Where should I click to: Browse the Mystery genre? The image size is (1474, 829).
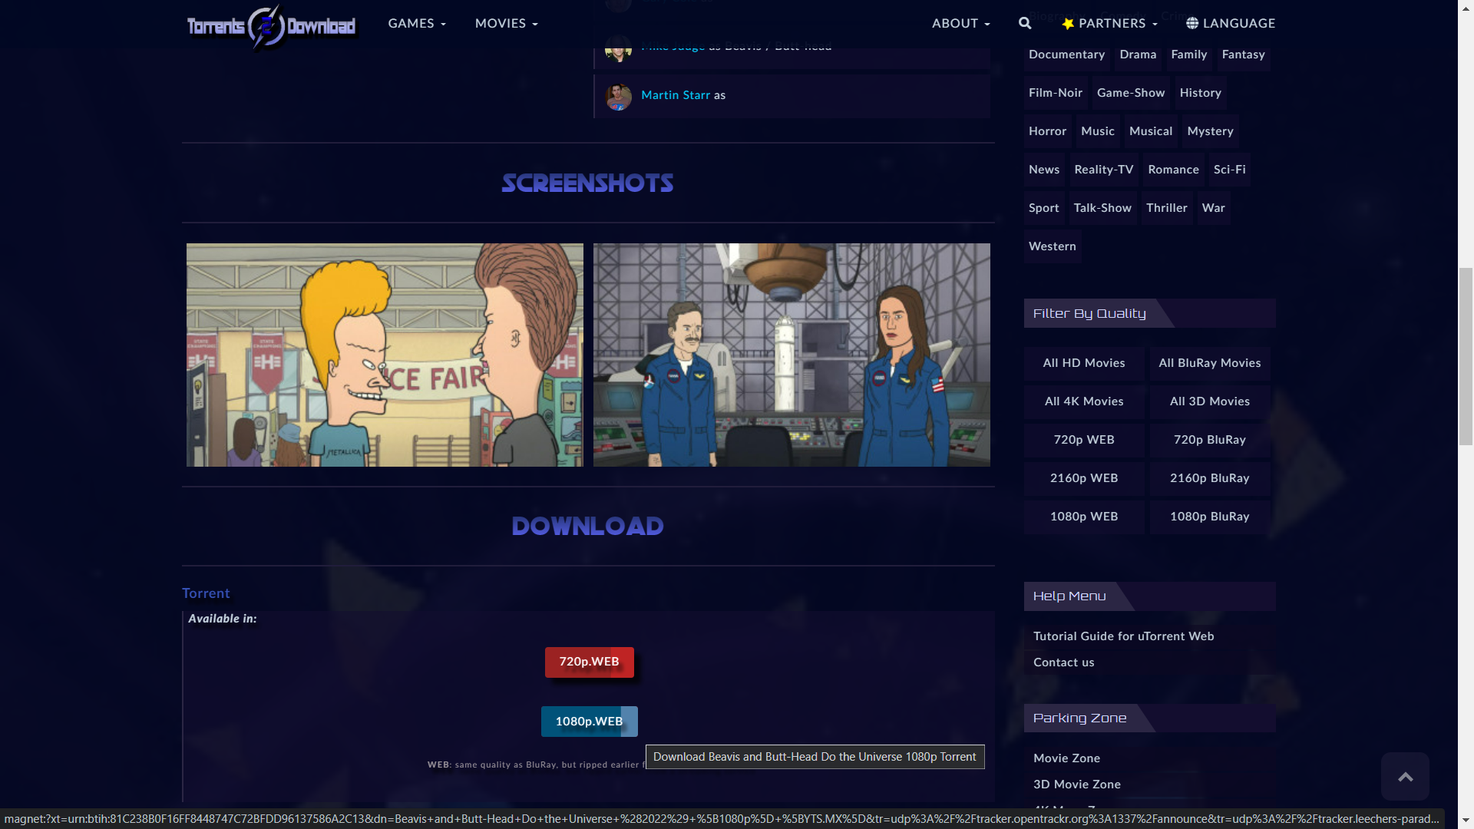click(x=1210, y=131)
